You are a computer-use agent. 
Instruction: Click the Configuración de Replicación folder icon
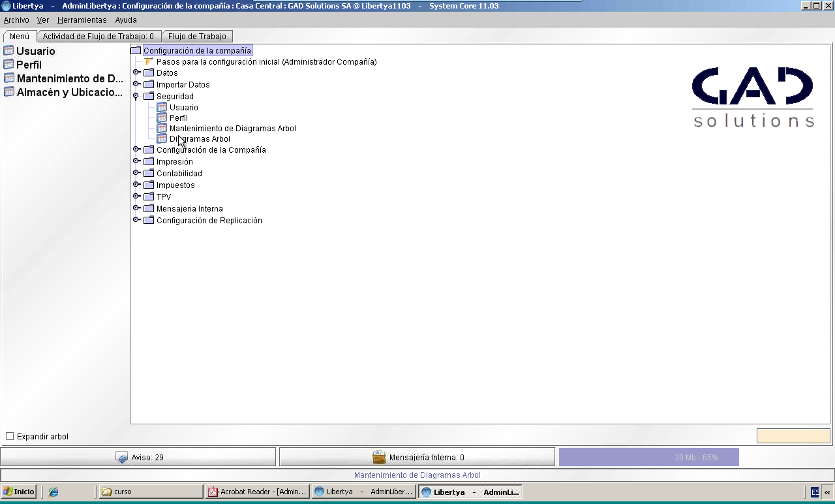coord(149,221)
